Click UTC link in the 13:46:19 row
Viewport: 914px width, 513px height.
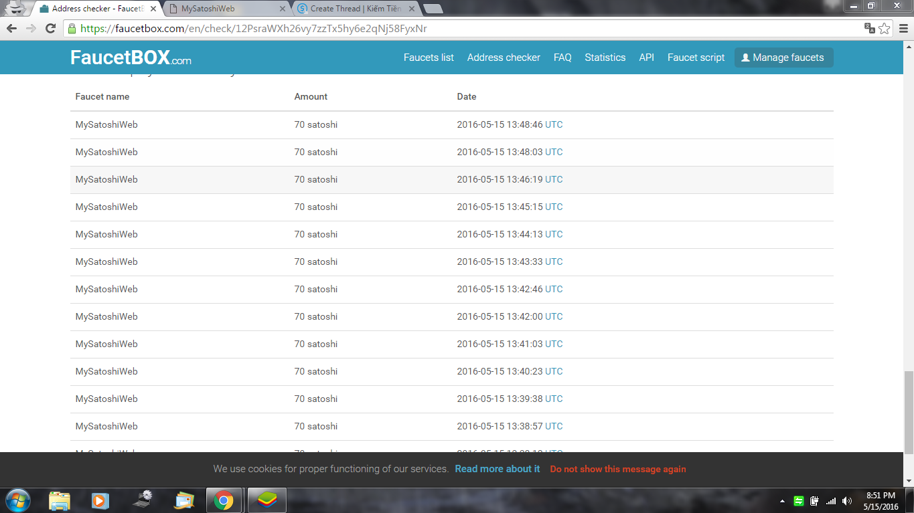(x=554, y=179)
